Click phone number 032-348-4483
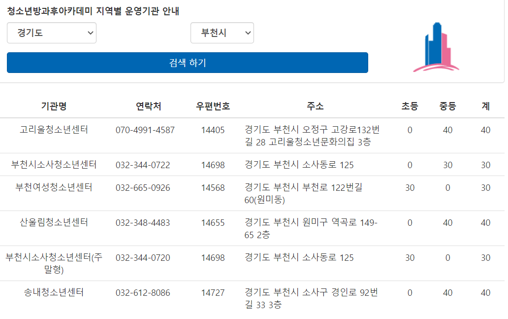Screen dimensions: 508x319 coord(143,223)
